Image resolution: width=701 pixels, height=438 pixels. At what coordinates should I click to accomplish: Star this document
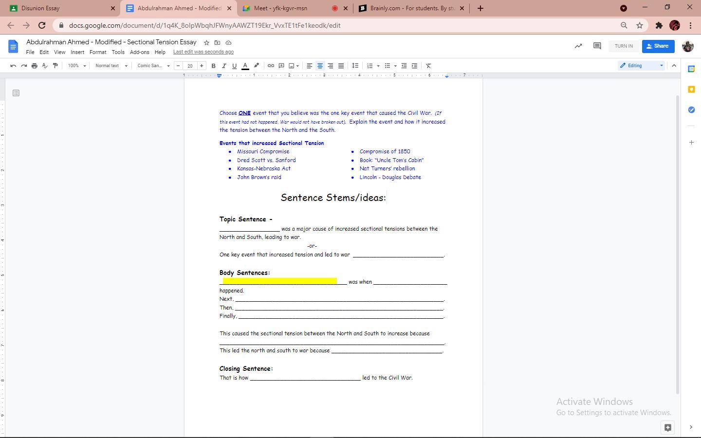tap(206, 43)
